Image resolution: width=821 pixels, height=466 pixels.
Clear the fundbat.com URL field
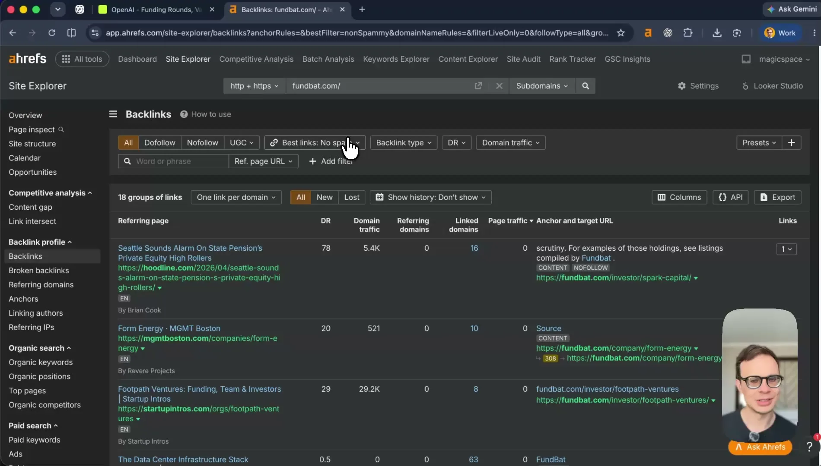(499, 86)
